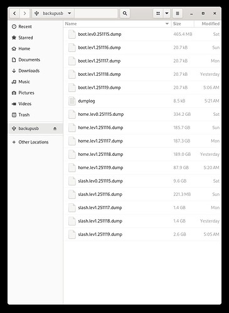Select boot.lev1.251116.dump file name
229x313 pixels.
pyautogui.click(x=99, y=48)
